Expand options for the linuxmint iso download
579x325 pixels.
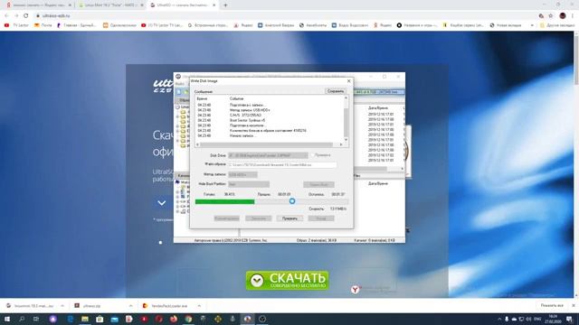(62, 306)
